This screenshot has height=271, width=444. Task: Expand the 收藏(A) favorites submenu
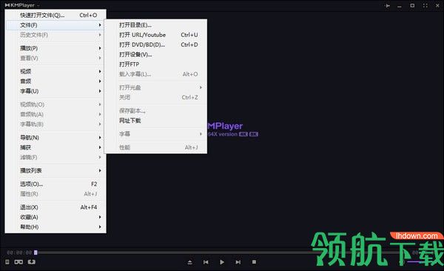pyautogui.click(x=55, y=217)
